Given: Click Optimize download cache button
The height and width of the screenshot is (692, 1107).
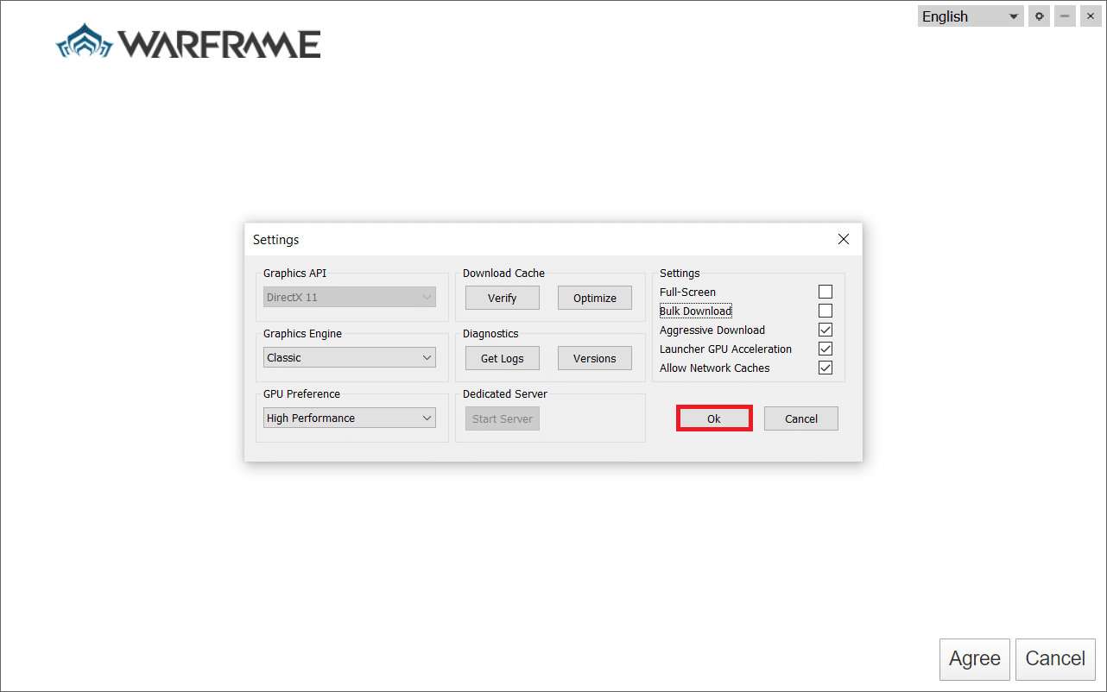Looking at the screenshot, I should pyautogui.click(x=595, y=298).
